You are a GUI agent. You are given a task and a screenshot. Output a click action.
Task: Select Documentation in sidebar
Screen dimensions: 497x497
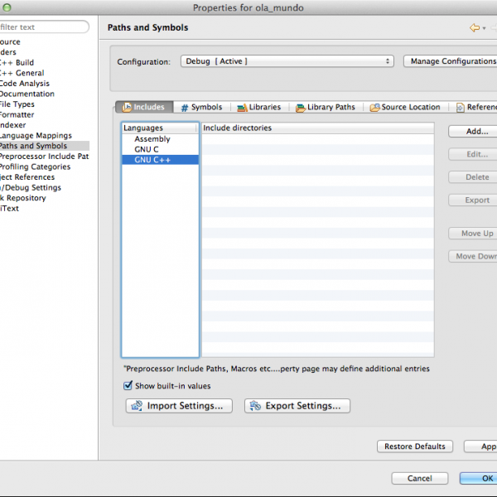[27, 94]
